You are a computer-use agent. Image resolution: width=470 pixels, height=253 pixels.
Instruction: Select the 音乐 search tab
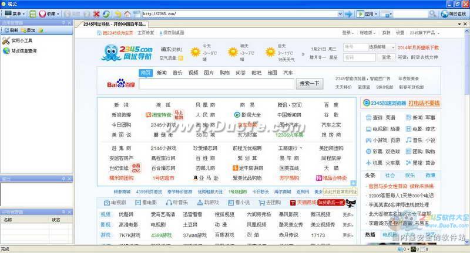[x=177, y=73]
